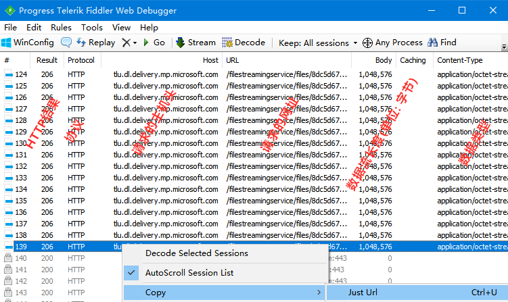
Task: Toggle Decode mode in the toolbar
Action: click(244, 43)
